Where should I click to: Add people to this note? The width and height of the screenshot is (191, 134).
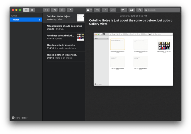[132, 10]
